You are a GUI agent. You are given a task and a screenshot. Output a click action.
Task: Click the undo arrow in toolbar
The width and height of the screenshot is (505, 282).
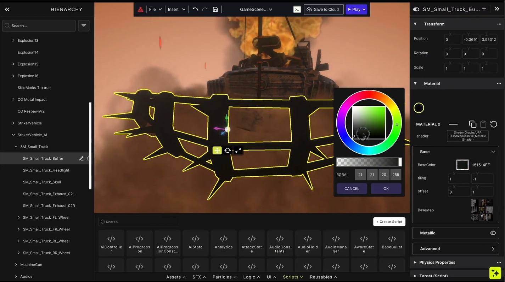195,10
